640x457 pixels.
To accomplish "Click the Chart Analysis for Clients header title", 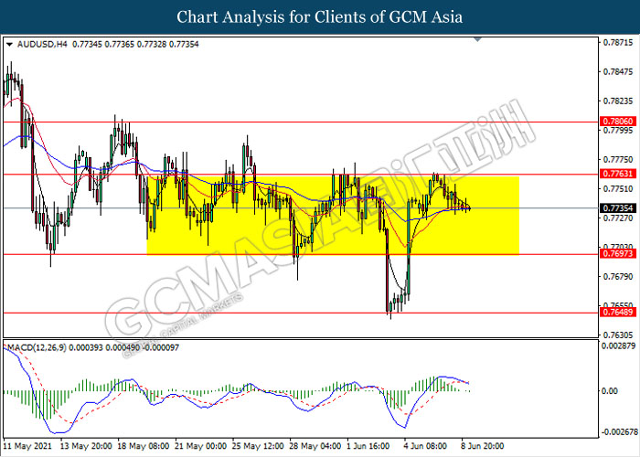I will pyautogui.click(x=320, y=17).
